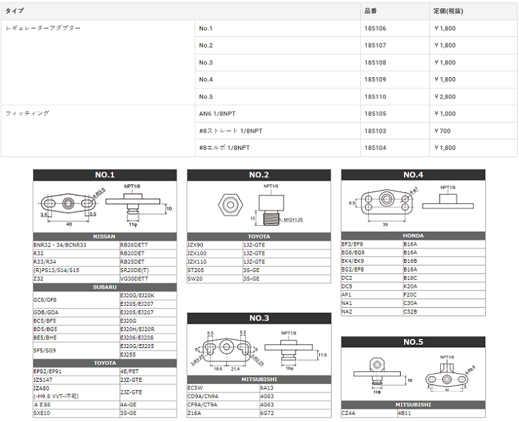Click the part number 185103
Screen dimensions: 519x422
[375, 131]
